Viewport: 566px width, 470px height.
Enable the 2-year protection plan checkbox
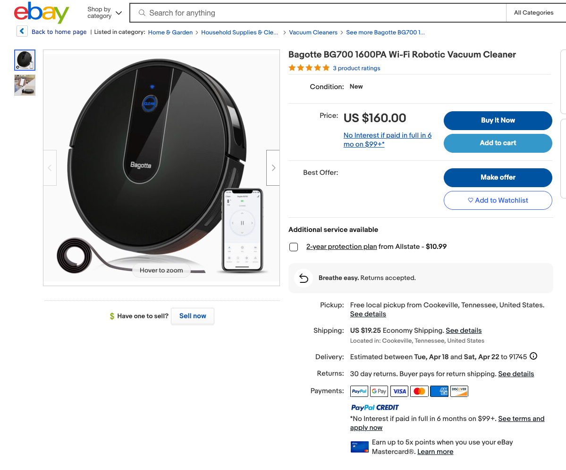[x=294, y=247]
